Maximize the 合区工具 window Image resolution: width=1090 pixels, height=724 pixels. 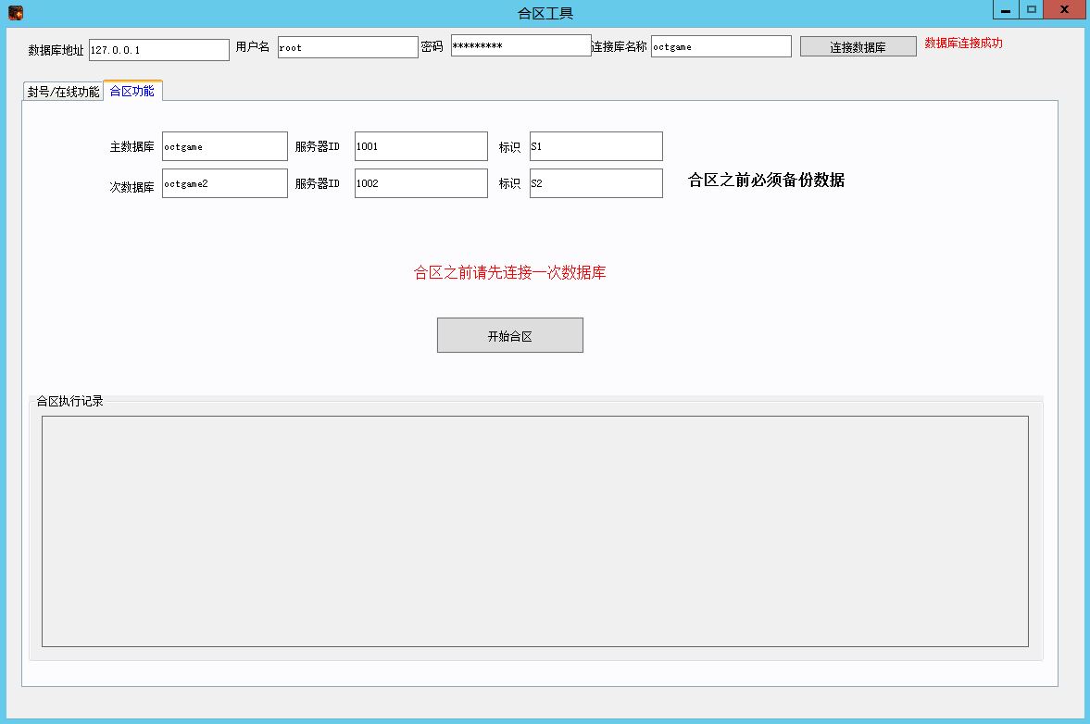[1031, 10]
